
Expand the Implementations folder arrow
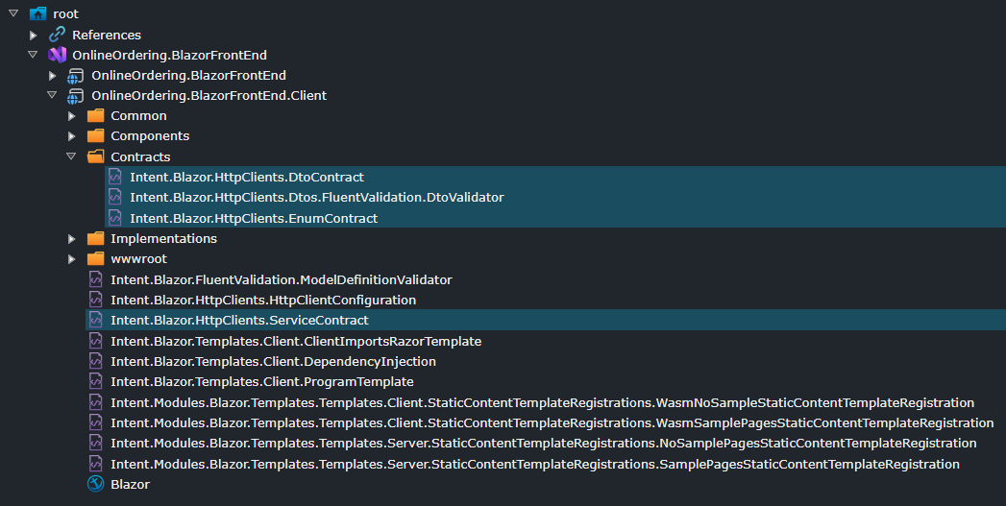tap(72, 238)
